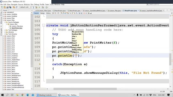
Task: Click the Build Project hammer icon
Action: coord(34,7)
